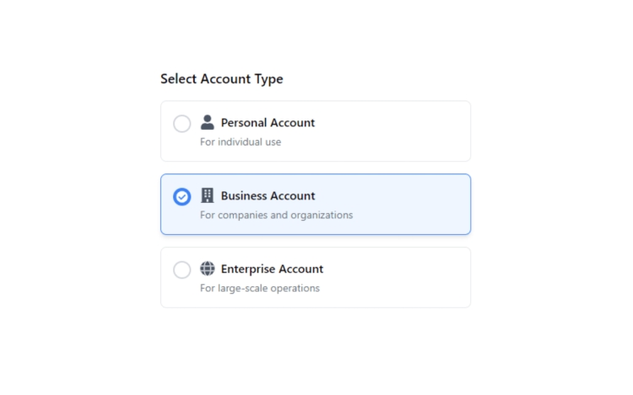Click 'For individual use' description
The width and height of the screenshot is (633, 395).
pos(241,141)
